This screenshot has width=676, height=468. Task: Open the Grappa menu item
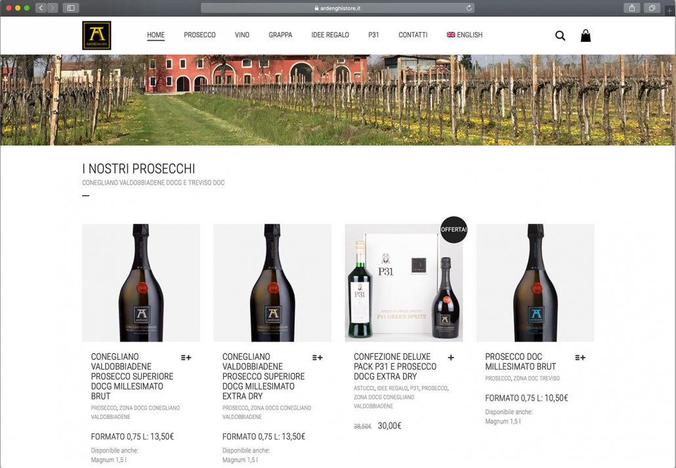tap(280, 35)
